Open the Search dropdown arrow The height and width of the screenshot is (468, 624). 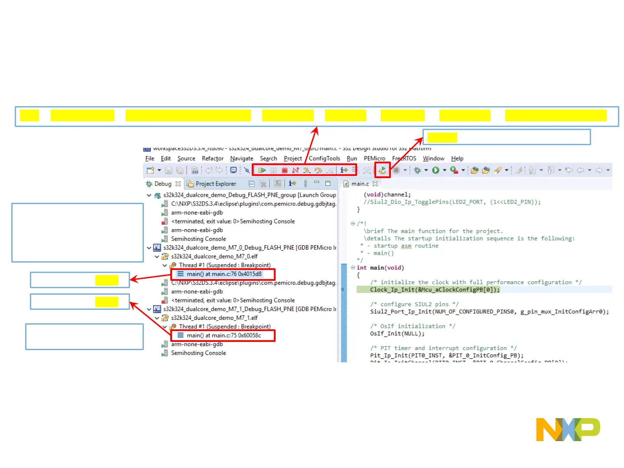tap(507, 170)
